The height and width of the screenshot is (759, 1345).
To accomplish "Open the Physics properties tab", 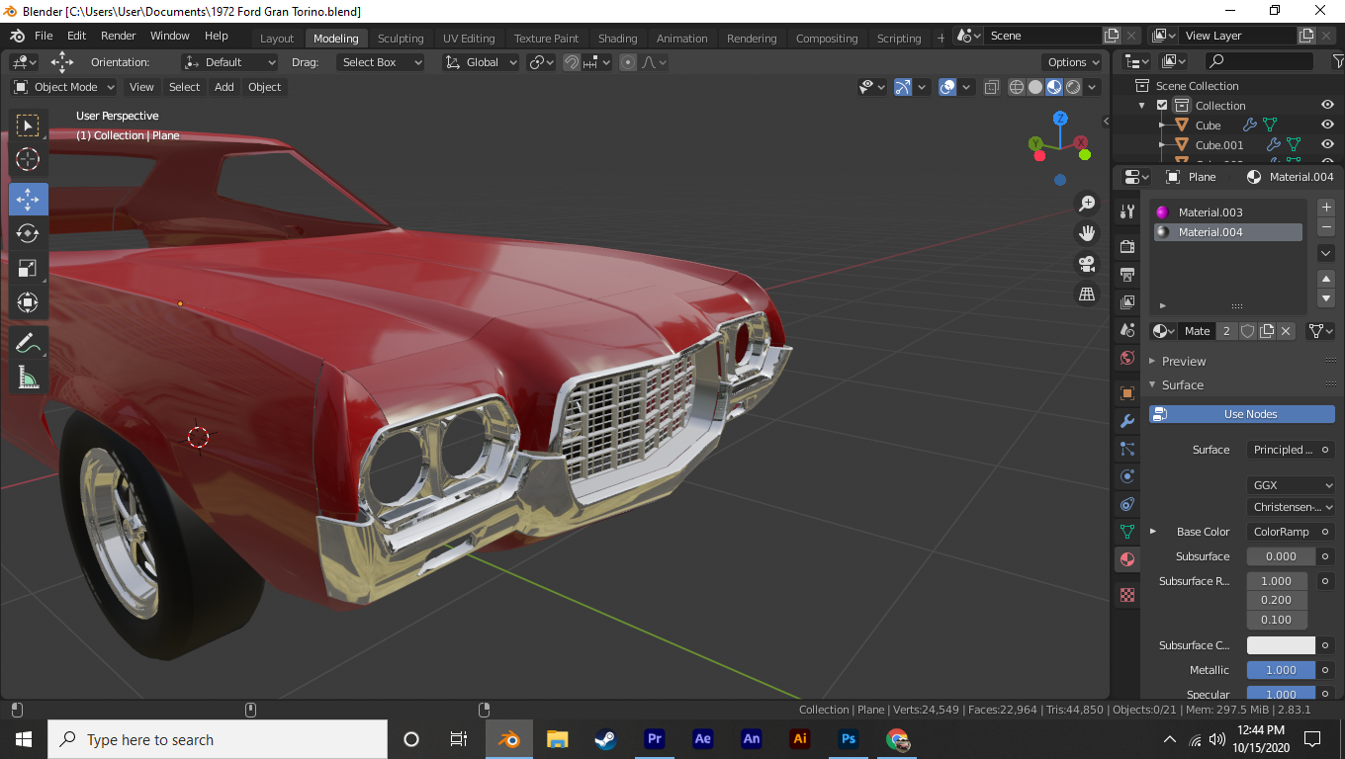I will [1126, 476].
